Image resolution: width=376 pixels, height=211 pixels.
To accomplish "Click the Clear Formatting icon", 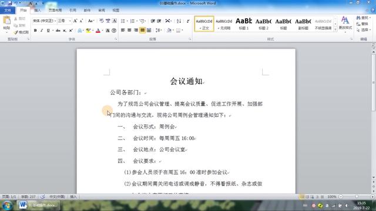I will coord(102,21).
